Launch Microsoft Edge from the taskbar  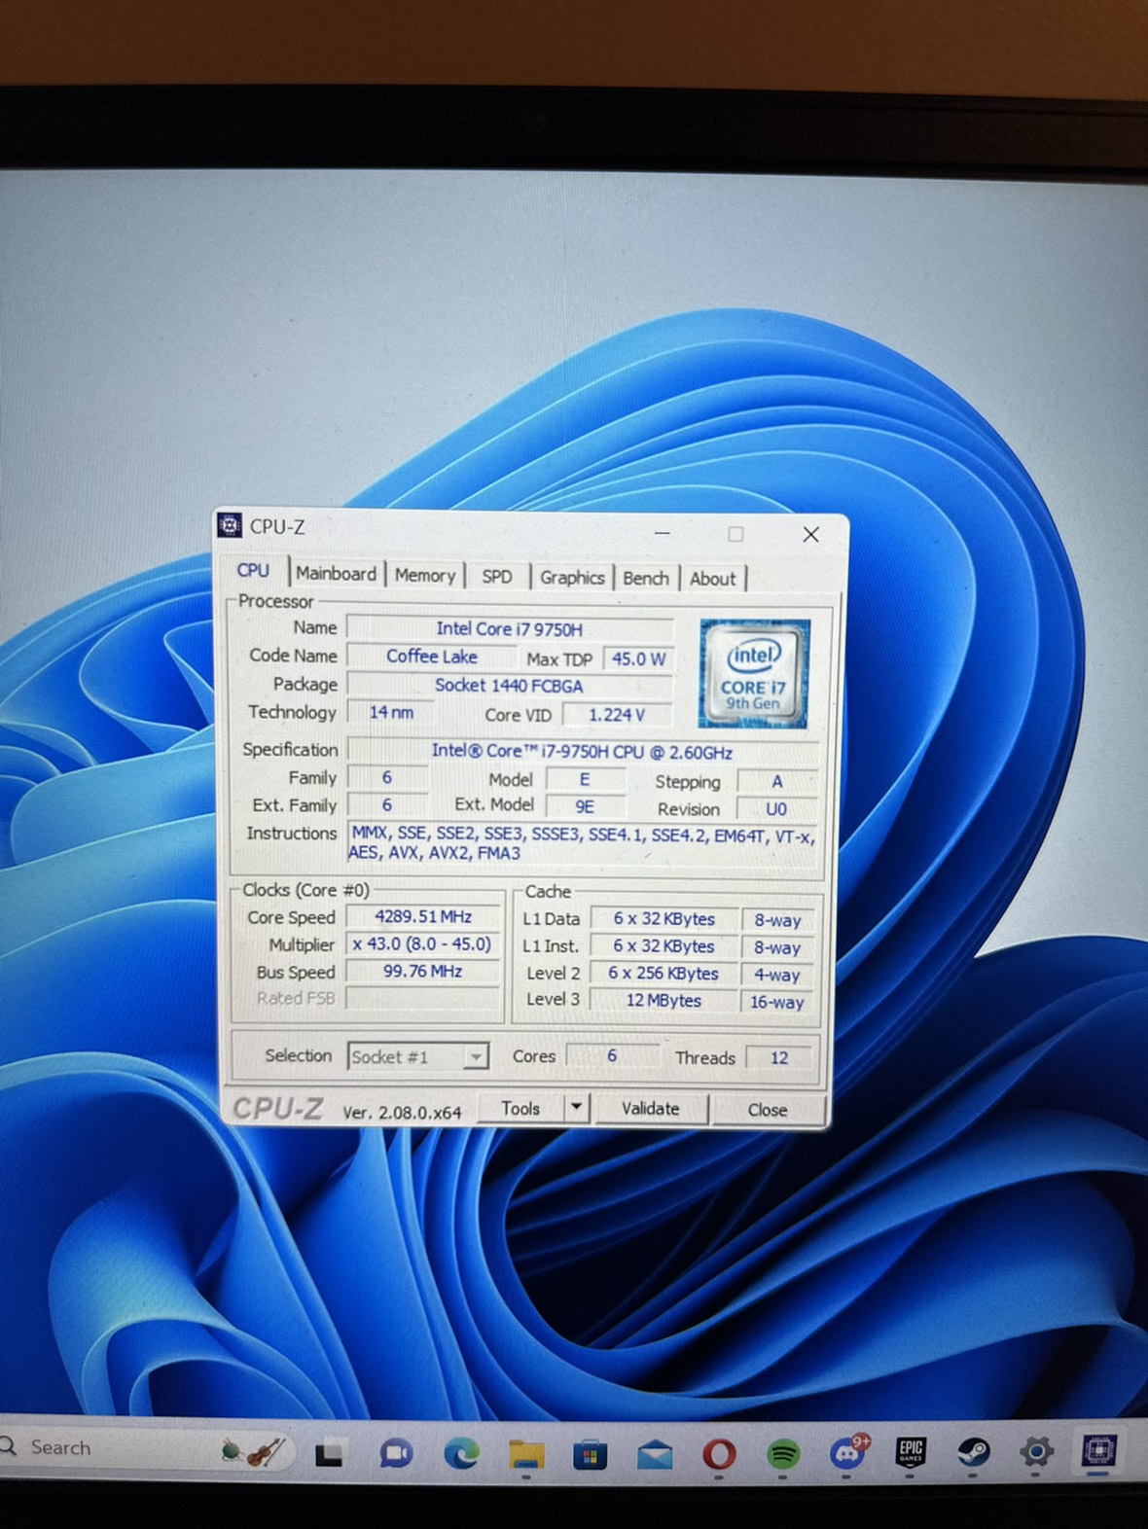(461, 1454)
